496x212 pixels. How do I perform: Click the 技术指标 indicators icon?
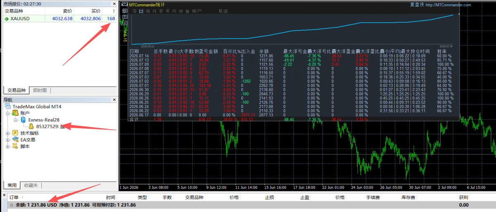click(x=15, y=133)
